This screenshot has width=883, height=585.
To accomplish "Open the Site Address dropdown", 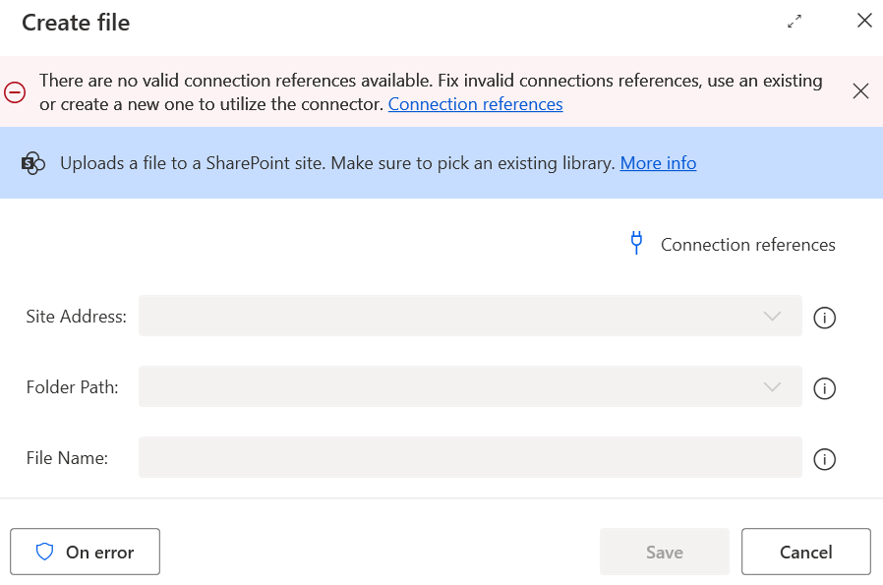I will 470,316.
